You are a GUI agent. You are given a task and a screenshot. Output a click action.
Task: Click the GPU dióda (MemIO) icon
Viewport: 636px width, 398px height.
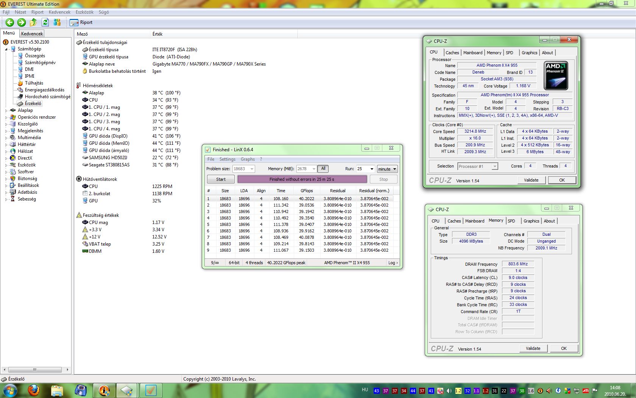[x=85, y=143]
